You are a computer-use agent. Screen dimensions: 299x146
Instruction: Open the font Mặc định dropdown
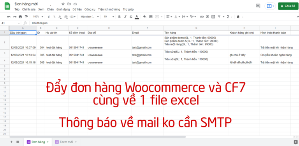click(x=90, y=17)
